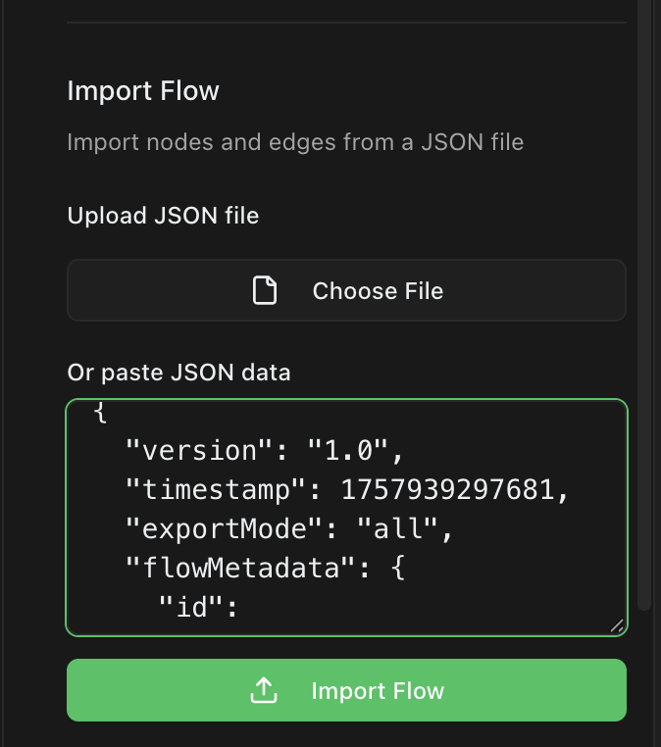Image resolution: width=661 pixels, height=747 pixels.
Task: Click the Upload JSON file label
Action: pos(163,216)
